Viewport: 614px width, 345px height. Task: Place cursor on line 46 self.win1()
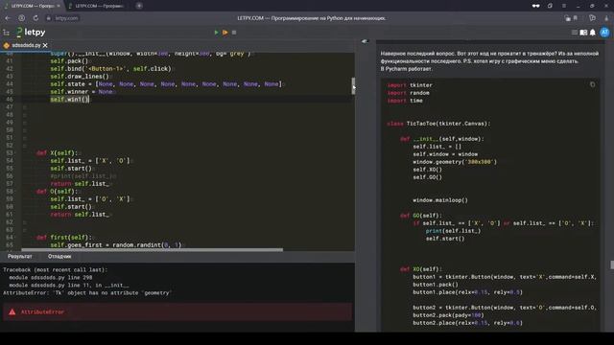coord(70,100)
